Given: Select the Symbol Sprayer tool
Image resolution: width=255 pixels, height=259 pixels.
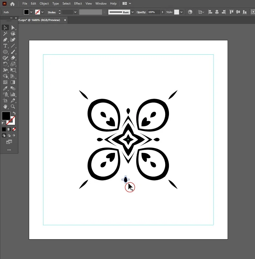Looking at the screenshot, I should pos(5,94).
